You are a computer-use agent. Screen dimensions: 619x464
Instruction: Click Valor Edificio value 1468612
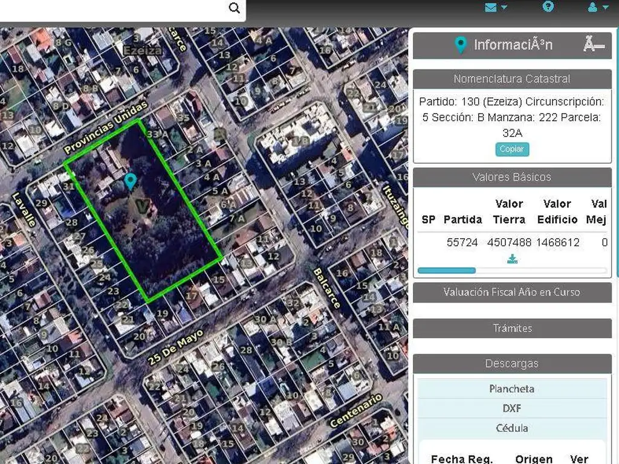click(558, 242)
